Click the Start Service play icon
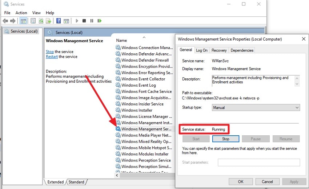 [77, 21]
